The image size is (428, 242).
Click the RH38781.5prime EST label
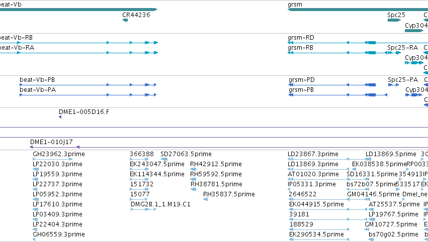(216, 184)
